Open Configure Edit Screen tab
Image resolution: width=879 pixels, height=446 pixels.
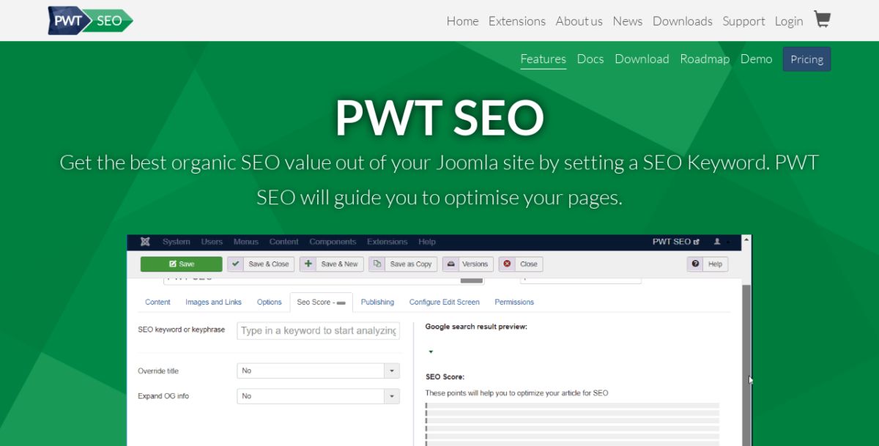click(444, 302)
